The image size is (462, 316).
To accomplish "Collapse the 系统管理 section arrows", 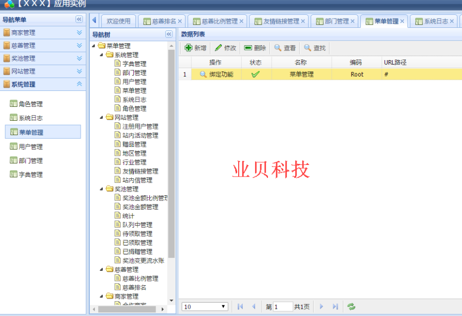I will pos(78,84).
